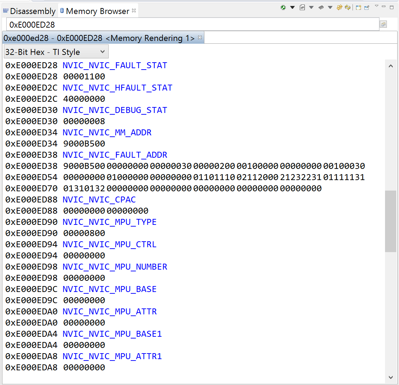
Task: Select the Memory Browser tab
Action: click(x=97, y=11)
